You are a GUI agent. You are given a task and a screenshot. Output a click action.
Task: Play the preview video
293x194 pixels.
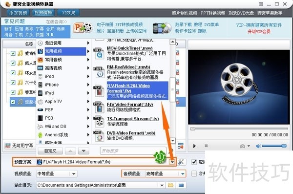coord(194,146)
